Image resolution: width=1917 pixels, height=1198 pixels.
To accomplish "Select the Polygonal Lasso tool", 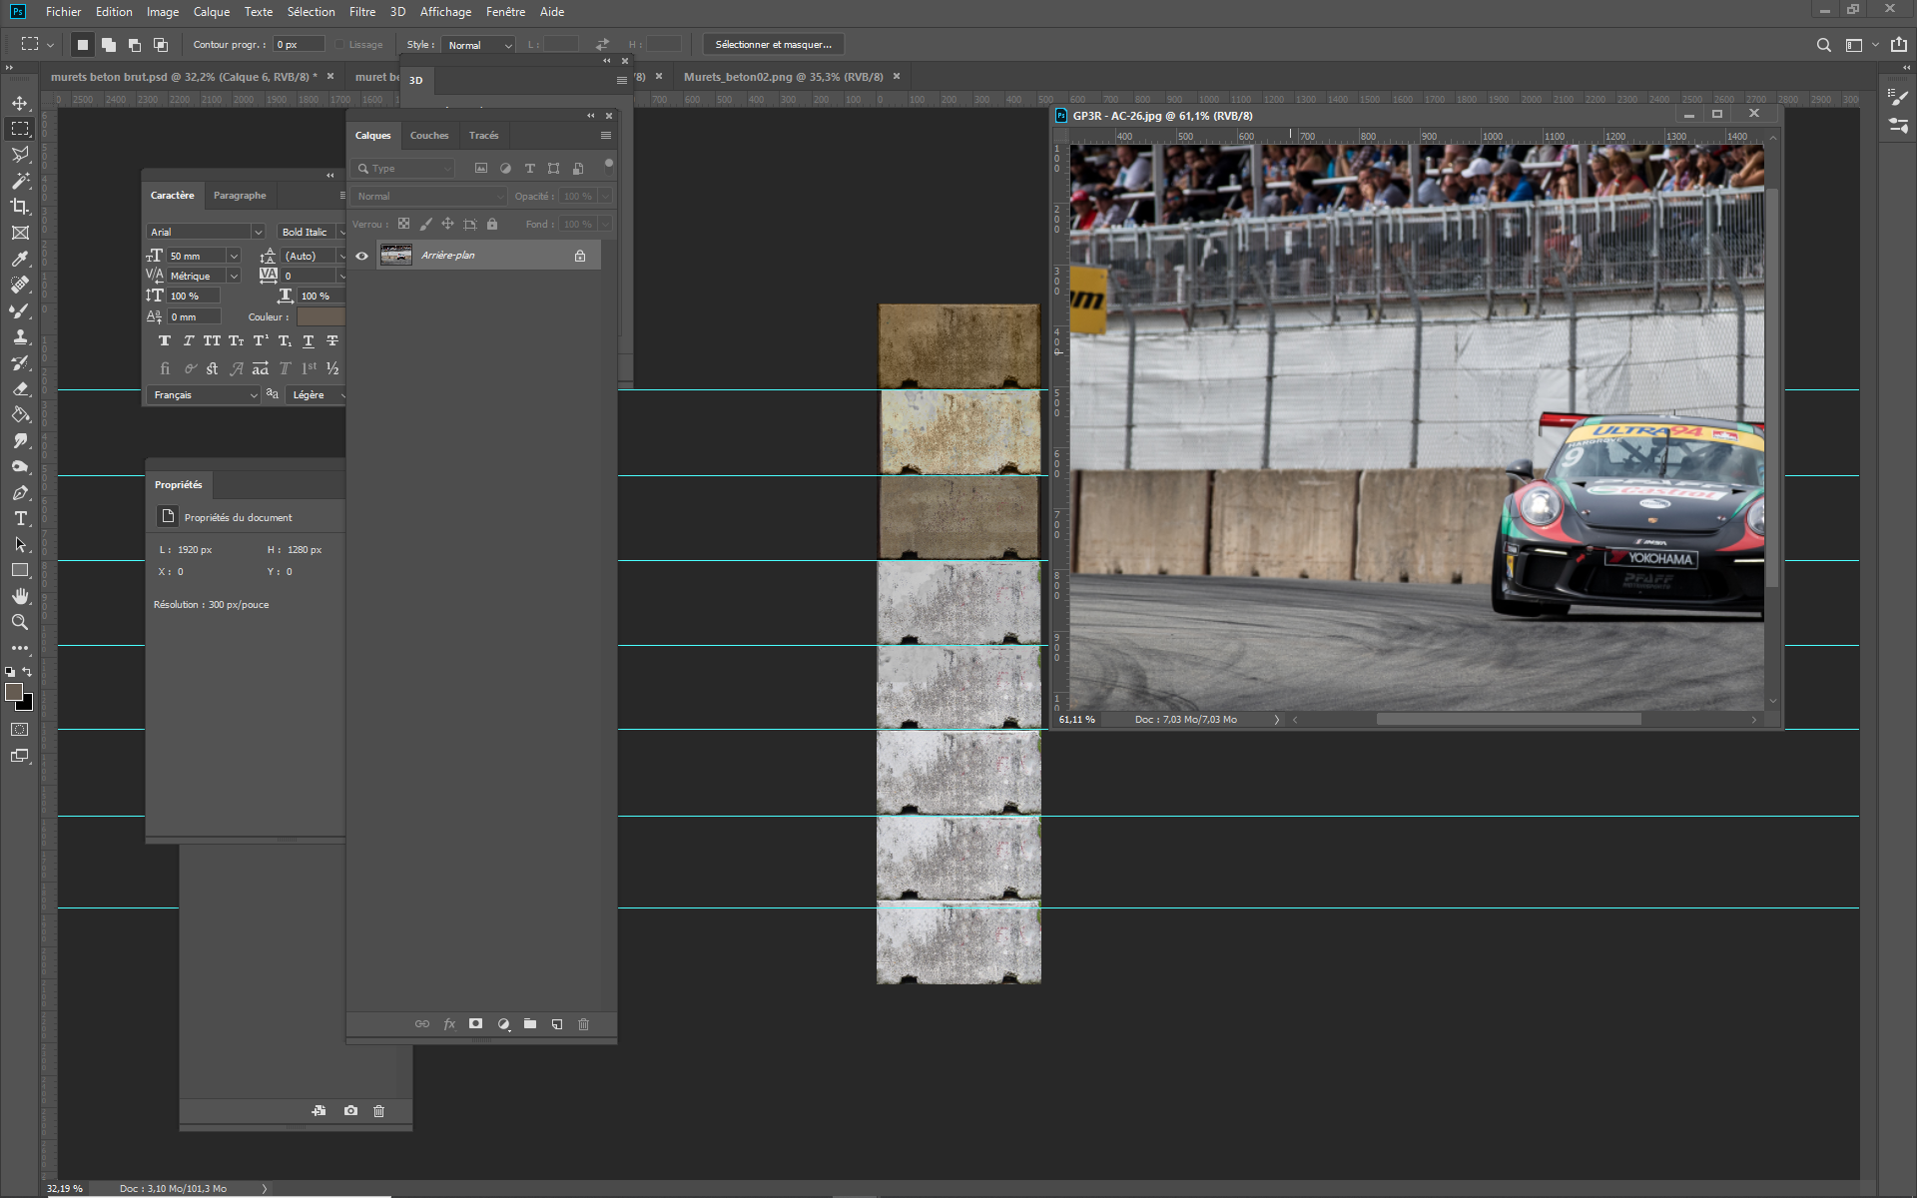I will pyautogui.click(x=20, y=155).
